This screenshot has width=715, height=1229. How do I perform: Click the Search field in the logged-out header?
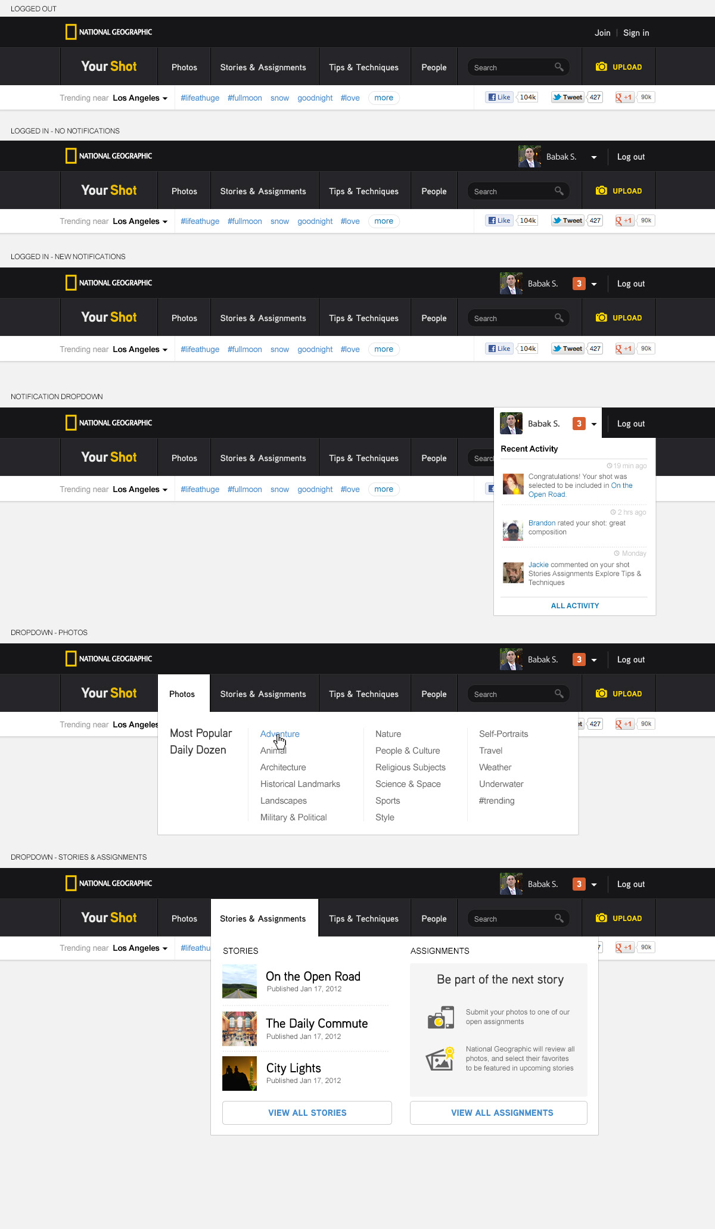[x=509, y=68]
